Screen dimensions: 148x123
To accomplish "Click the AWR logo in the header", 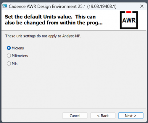I will [129, 20].
